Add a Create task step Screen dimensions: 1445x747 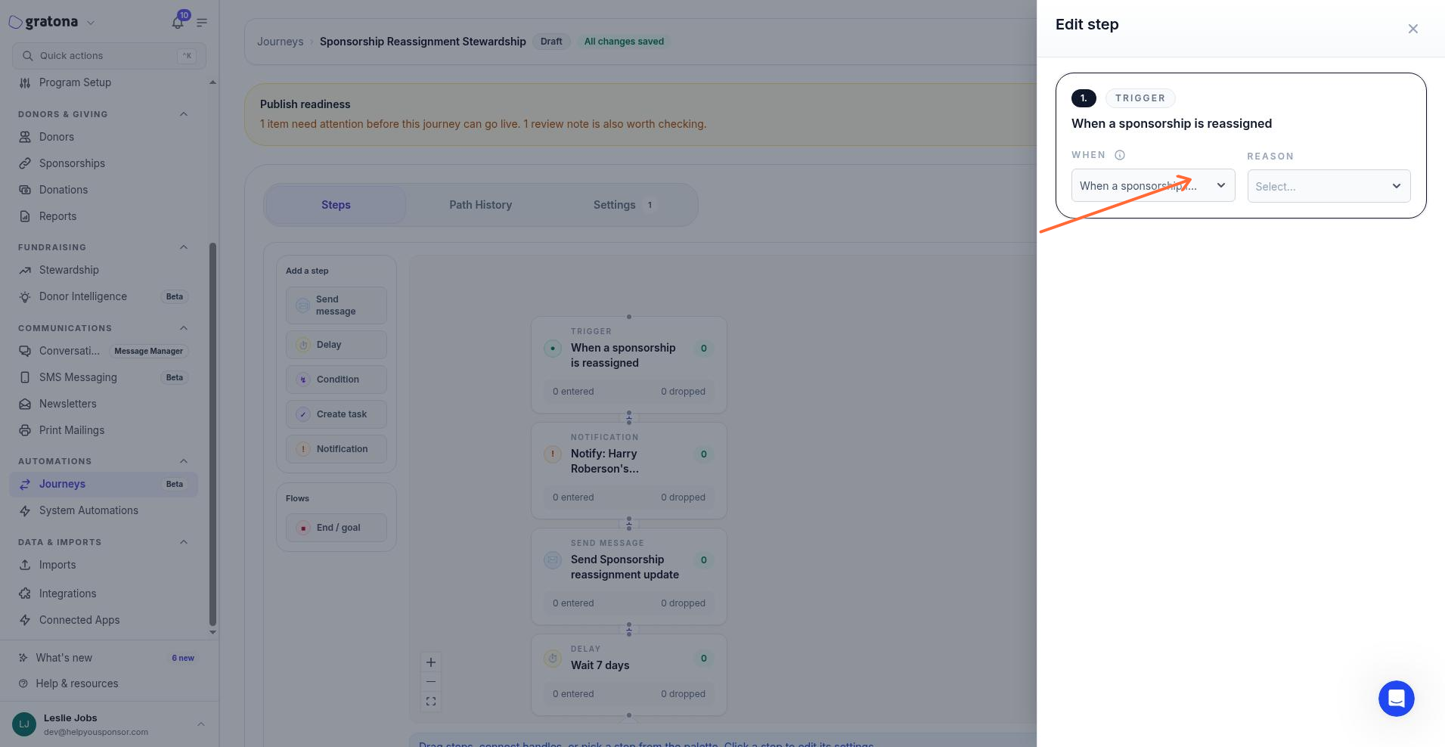(336, 414)
